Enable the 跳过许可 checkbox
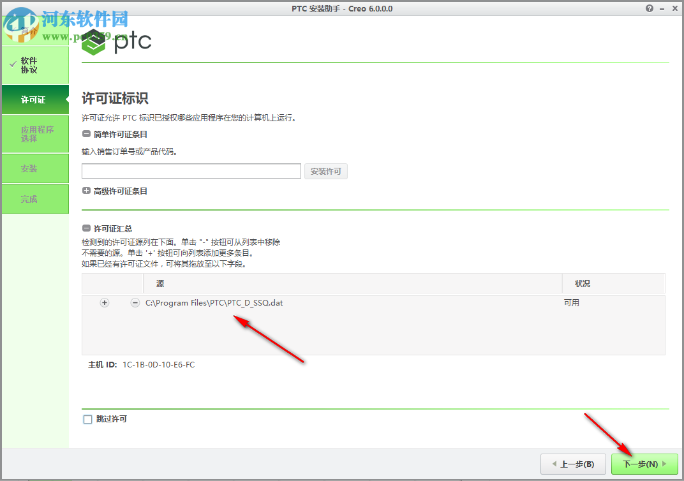 [x=87, y=419]
